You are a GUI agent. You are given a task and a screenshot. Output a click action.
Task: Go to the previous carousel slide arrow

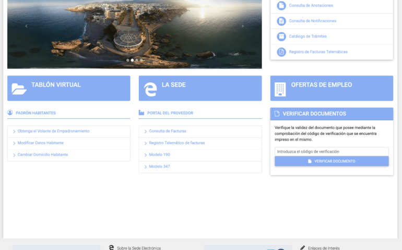point(26,26)
